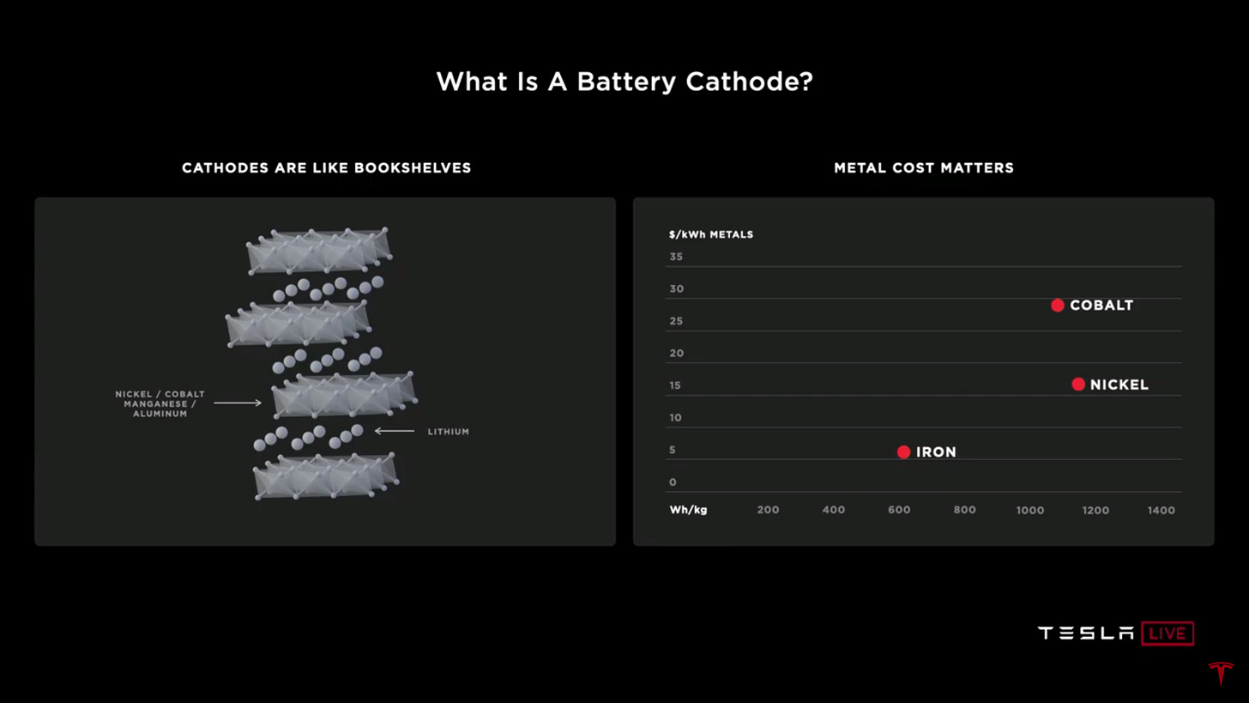Image resolution: width=1249 pixels, height=703 pixels.
Task: Click the '$/kWh METALS' axis label
Action: click(711, 234)
